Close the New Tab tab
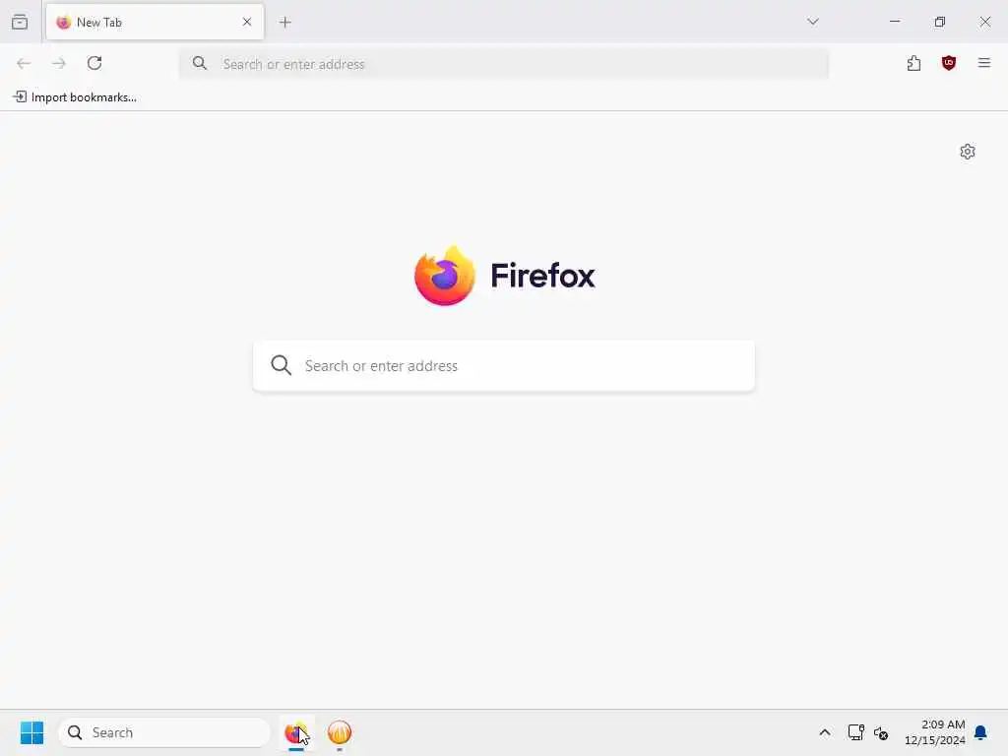This screenshot has height=756, width=1008. point(247,23)
